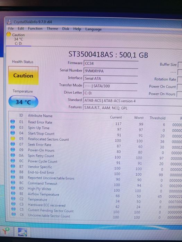Click threshold value 45 for Airflow Temperature

159,196
